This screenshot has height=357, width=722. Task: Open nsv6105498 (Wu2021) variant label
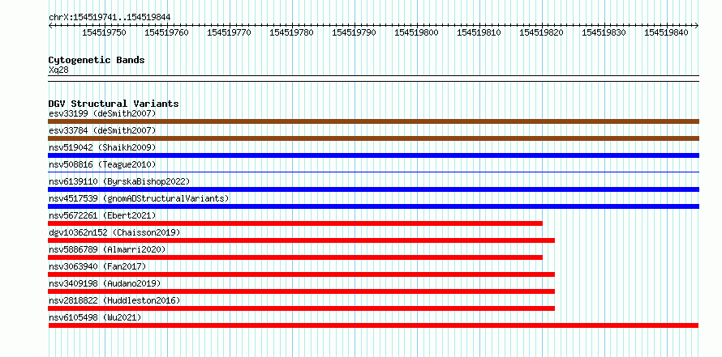[x=95, y=317]
